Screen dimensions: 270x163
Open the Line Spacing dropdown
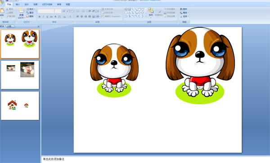[x=98, y=11]
